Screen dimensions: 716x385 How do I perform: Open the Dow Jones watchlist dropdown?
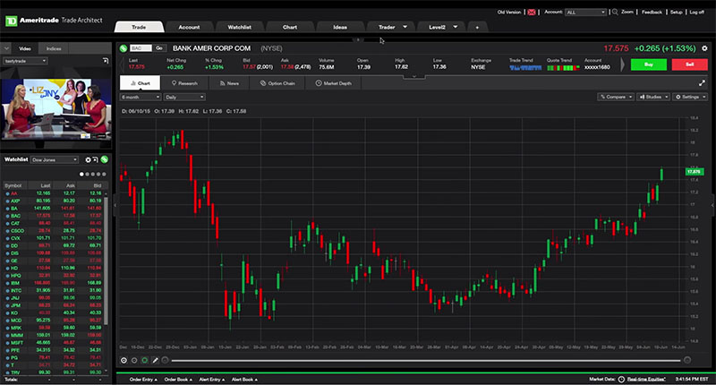coord(55,160)
